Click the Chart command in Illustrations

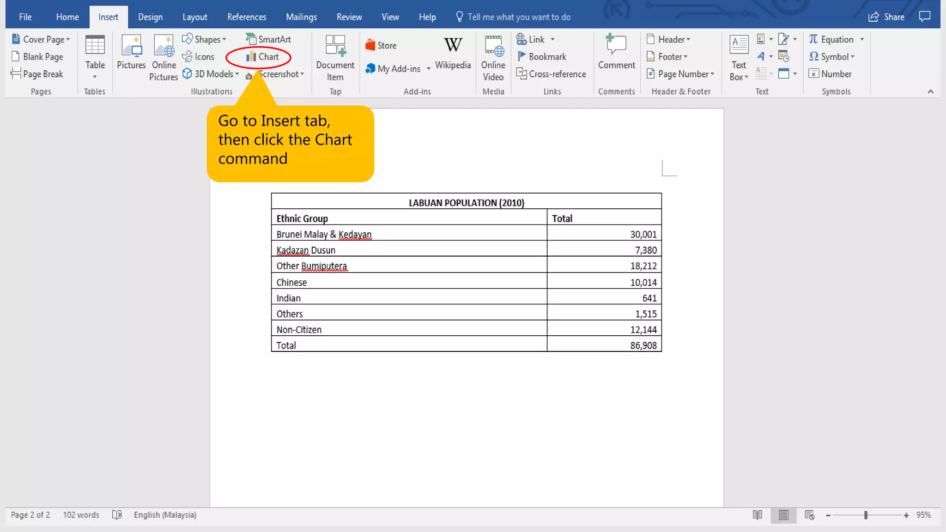tap(262, 57)
